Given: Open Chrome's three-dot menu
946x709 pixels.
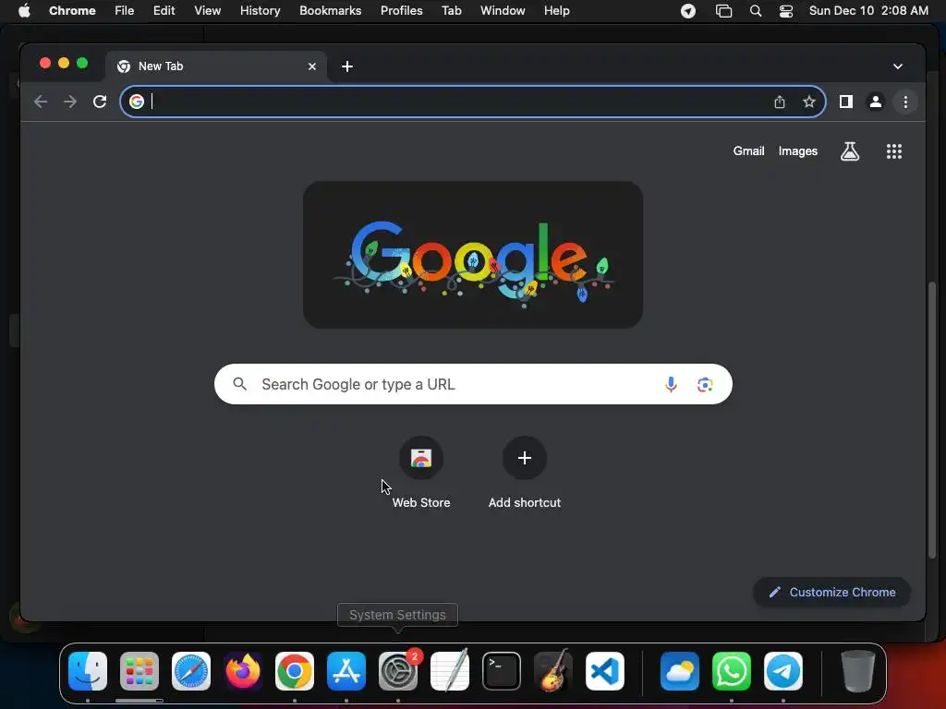Looking at the screenshot, I should point(905,102).
